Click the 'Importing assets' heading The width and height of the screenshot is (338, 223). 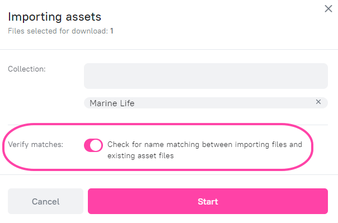[54, 17]
